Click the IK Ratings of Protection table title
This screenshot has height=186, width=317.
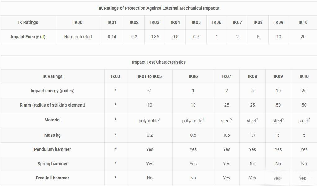158,8
